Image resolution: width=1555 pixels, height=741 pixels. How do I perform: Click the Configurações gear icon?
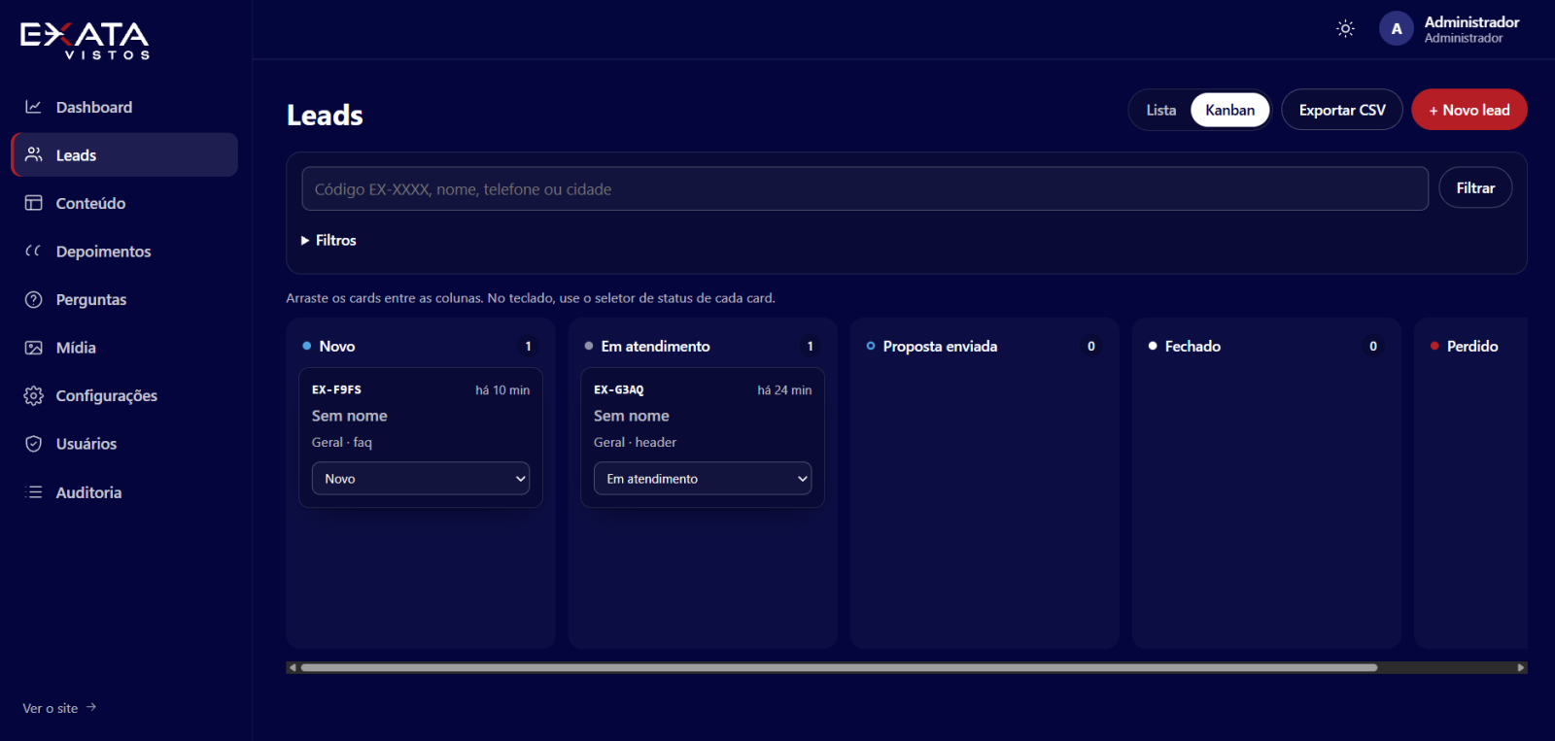pyautogui.click(x=33, y=395)
